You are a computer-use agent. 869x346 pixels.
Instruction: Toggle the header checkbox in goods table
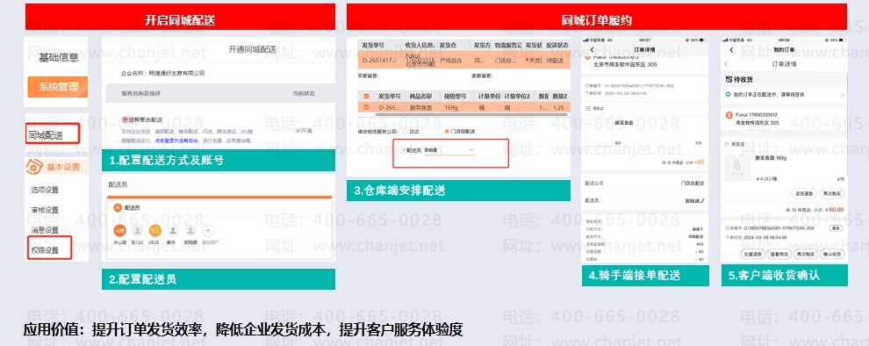tap(366, 96)
